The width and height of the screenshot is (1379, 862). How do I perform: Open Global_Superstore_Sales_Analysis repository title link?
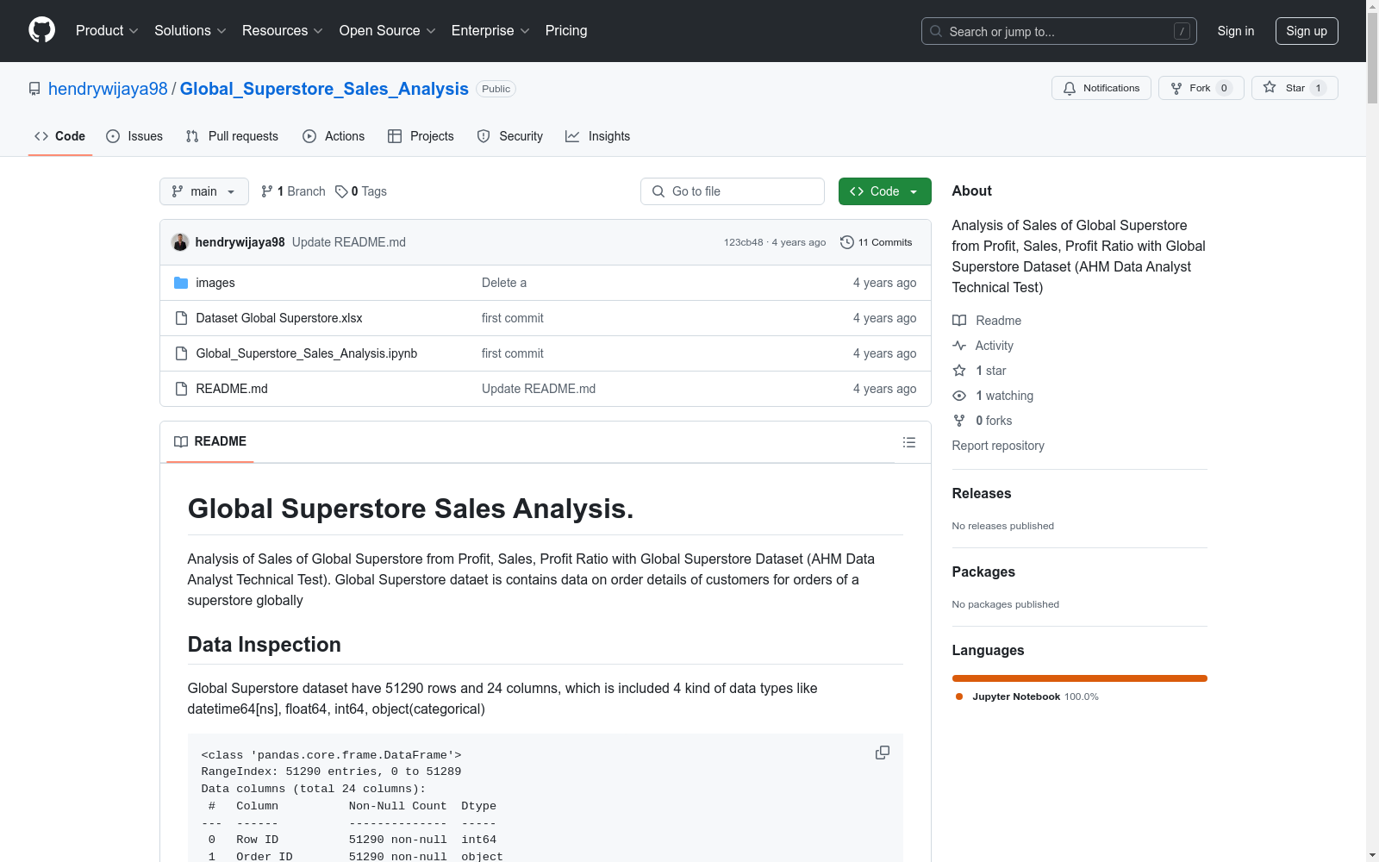click(x=324, y=89)
